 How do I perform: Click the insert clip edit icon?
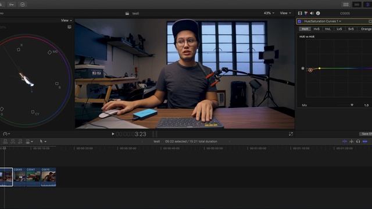pyautogui.click(x=13, y=142)
